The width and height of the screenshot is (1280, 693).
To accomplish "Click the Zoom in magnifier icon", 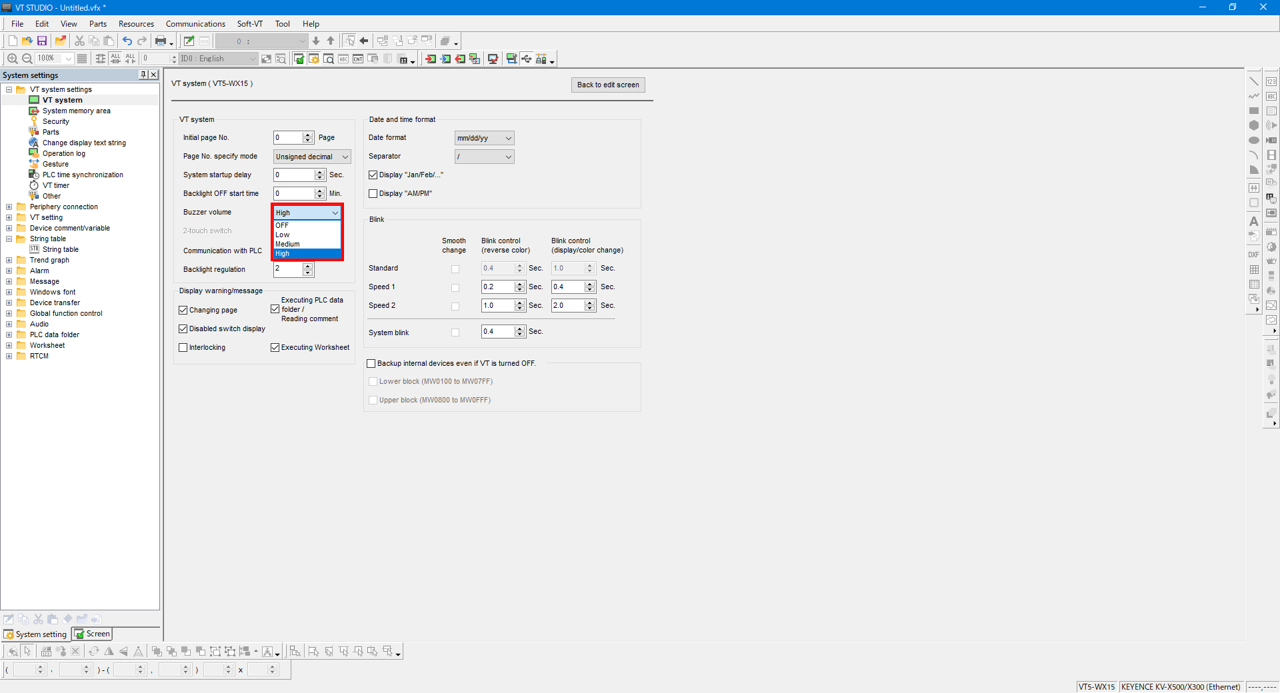I will coord(12,59).
